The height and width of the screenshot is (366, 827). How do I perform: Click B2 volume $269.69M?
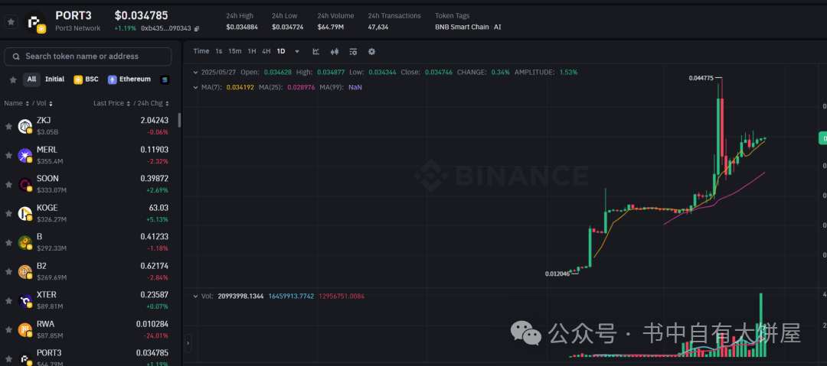point(52,277)
